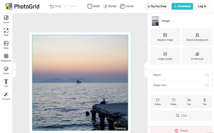This screenshot has height=133, width=214.
Task: Expand the left sidebar panel arrow
Action: pyautogui.click(x=14, y=70)
